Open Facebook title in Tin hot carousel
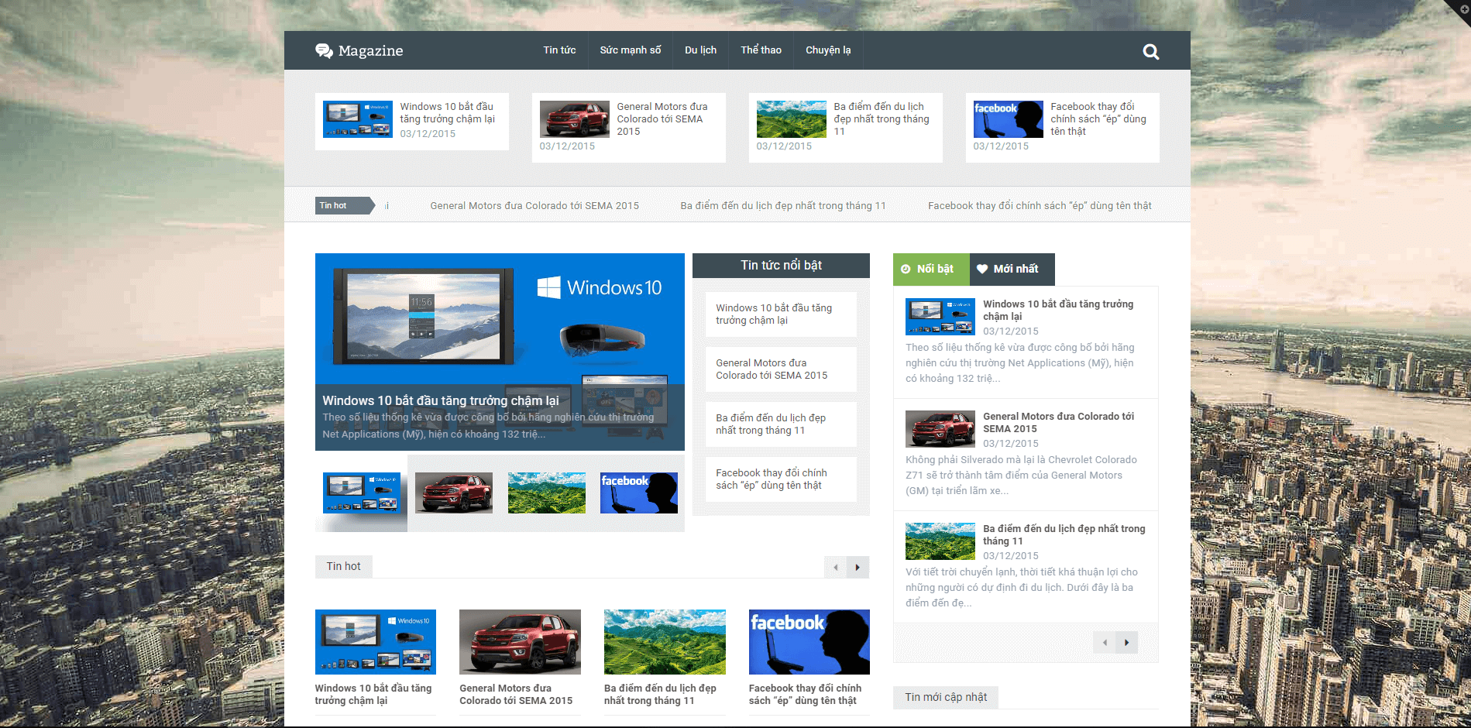The width and height of the screenshot is (1471, 728). tap(805, 695)
